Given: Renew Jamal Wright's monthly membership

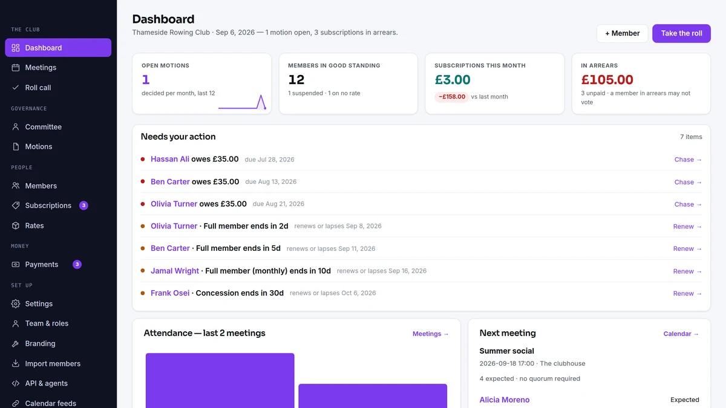Looking at the screenshot, I should pos(687,271).
